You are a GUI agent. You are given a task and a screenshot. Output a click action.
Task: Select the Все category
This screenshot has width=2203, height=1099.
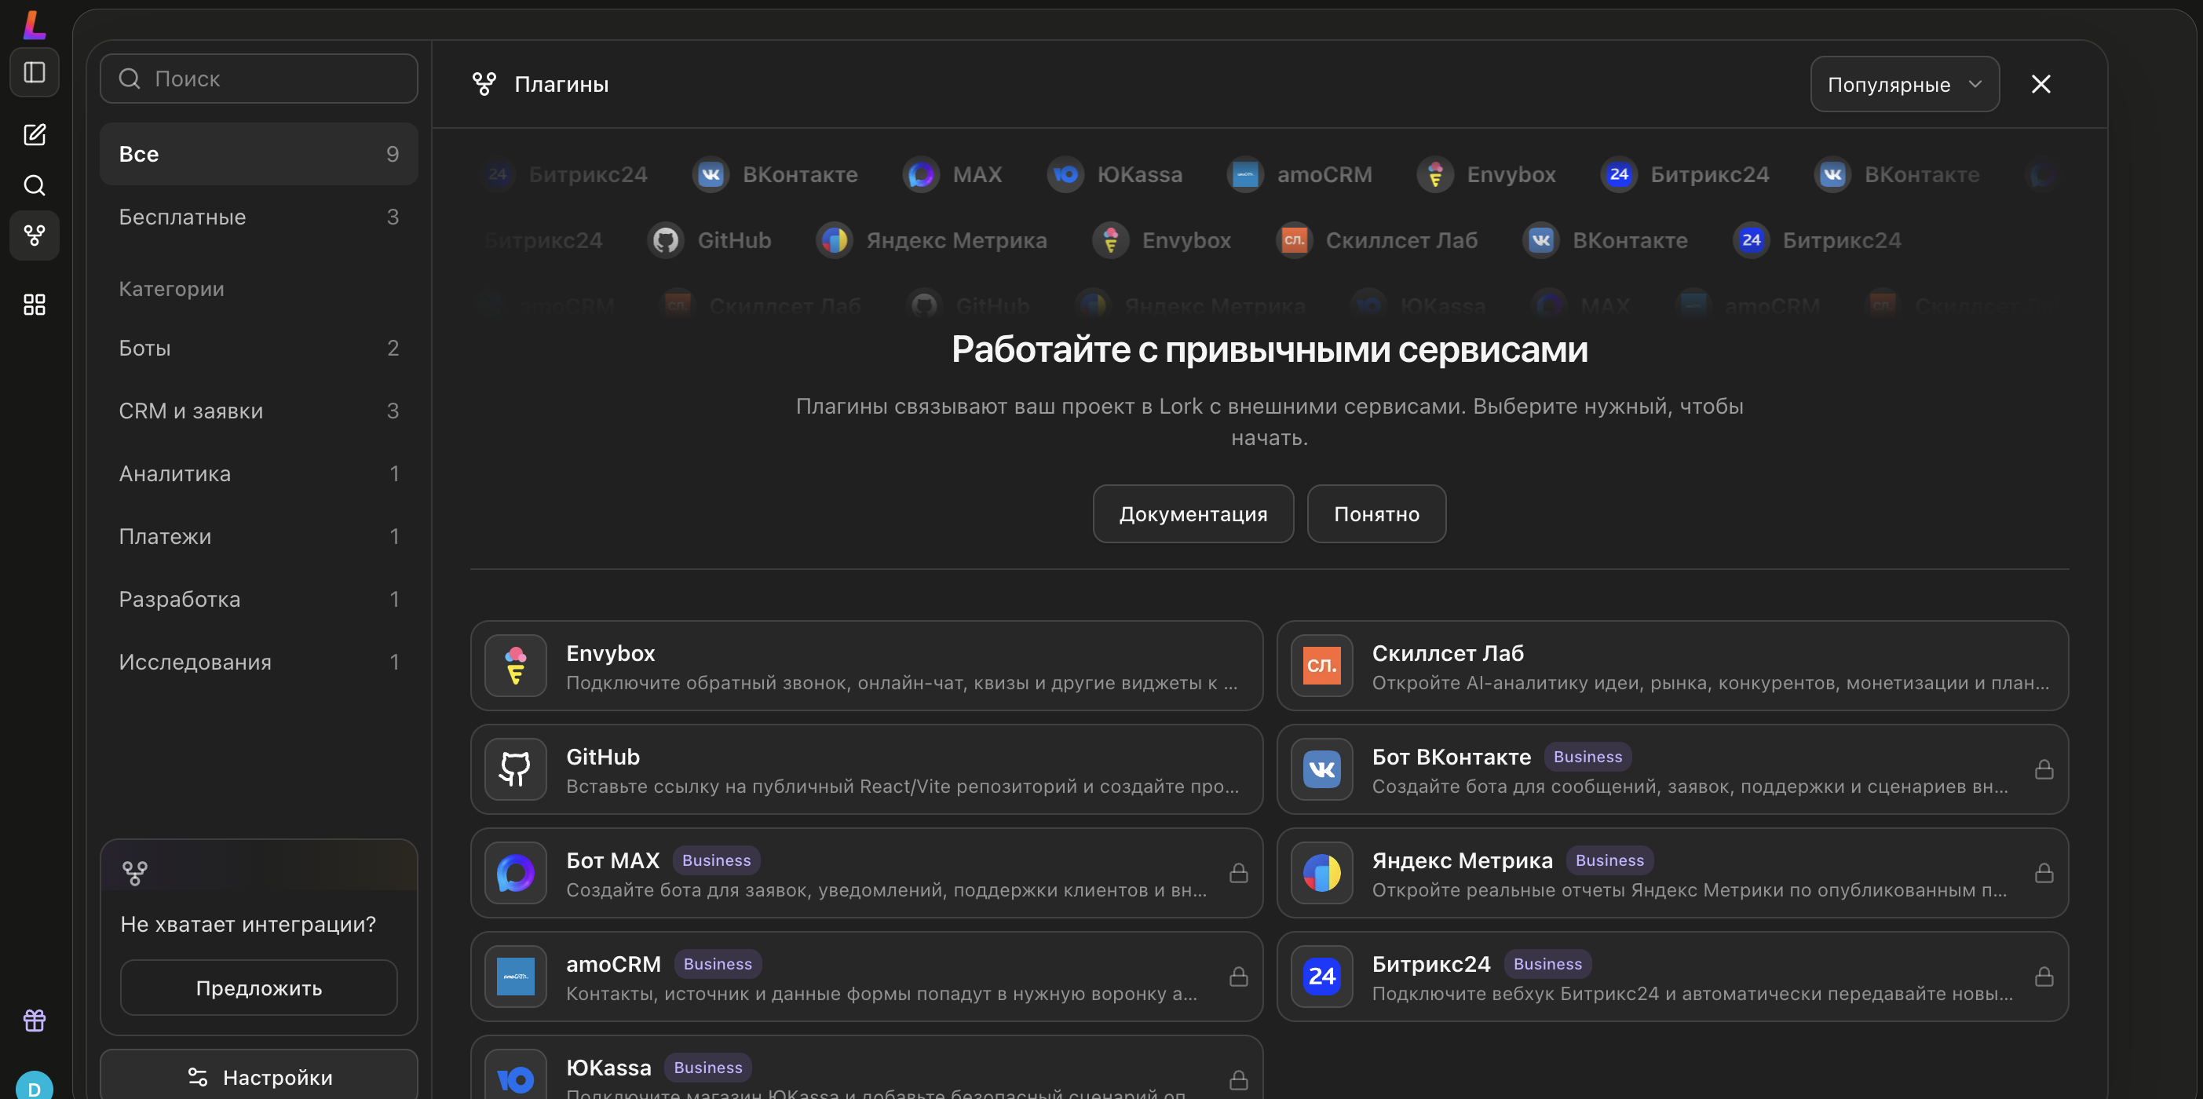258,154
